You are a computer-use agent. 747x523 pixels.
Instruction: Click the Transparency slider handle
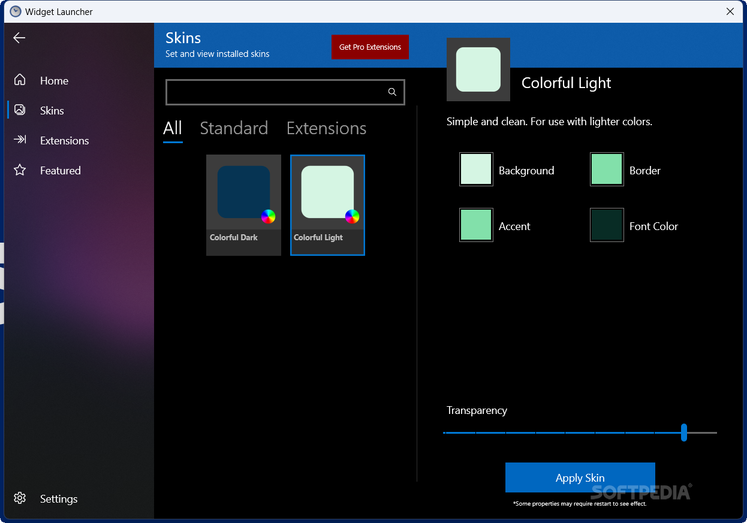(684, 433)
